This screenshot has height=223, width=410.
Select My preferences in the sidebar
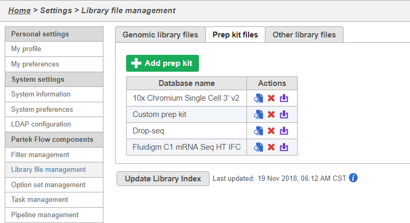pos(35,64)
